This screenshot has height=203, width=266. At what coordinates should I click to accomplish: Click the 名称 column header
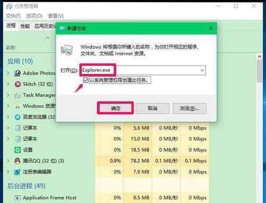pos(11,47)
